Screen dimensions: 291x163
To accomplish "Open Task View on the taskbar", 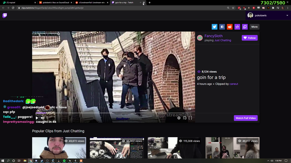I will (19, 161).
